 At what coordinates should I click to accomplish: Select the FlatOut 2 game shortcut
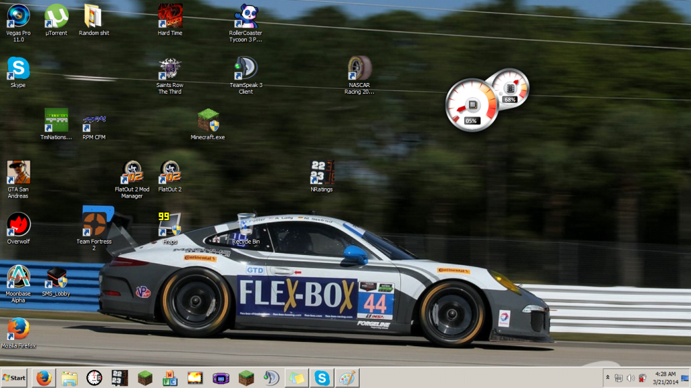pos(169,176)
